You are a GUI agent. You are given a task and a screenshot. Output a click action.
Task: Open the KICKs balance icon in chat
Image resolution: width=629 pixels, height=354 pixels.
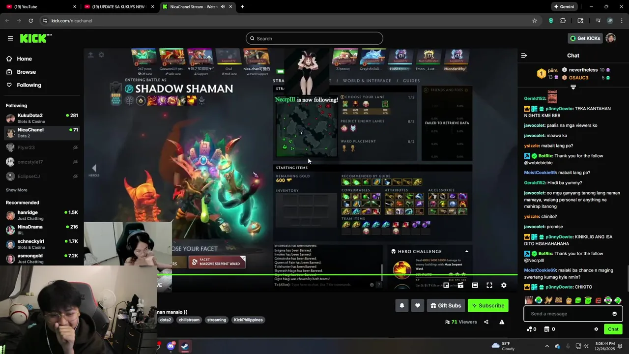(x=531, y=329)
